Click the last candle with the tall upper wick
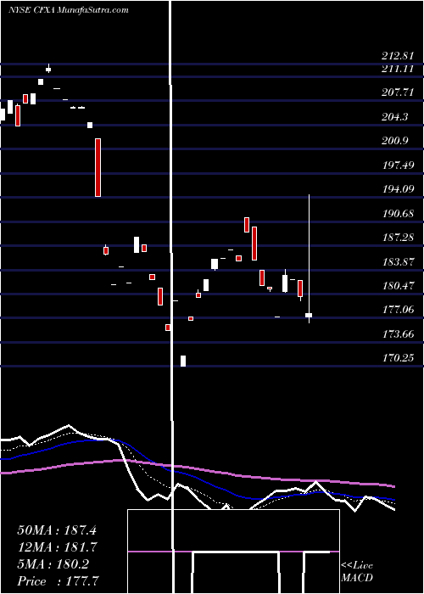Screen dimensions: 424x594 coord(309,259)
